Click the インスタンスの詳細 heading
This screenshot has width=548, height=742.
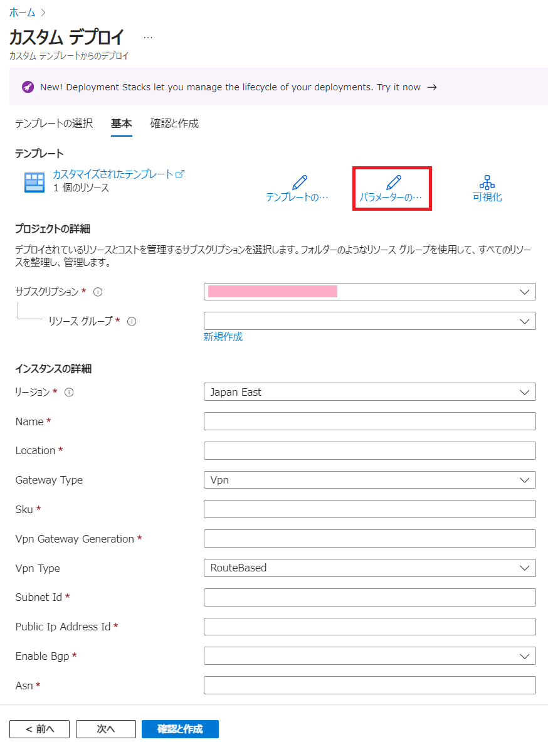click(x=53, y=369)
